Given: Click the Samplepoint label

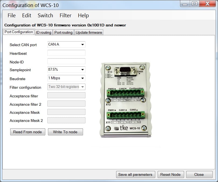Looking at the screenshot, I should tap(20, 70).
